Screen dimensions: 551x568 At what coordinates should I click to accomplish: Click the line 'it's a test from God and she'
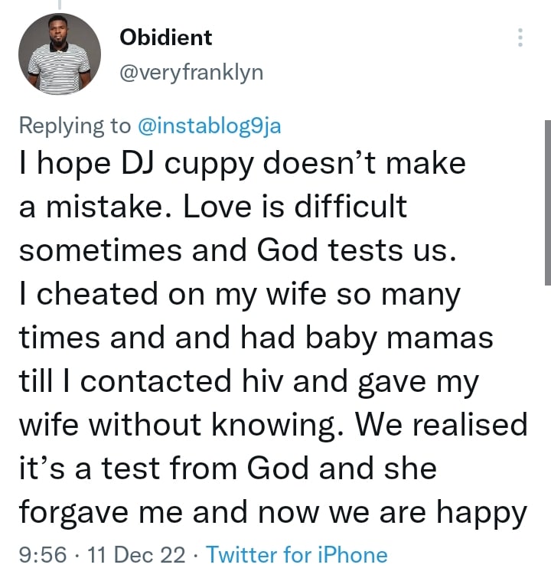(227, 467)
